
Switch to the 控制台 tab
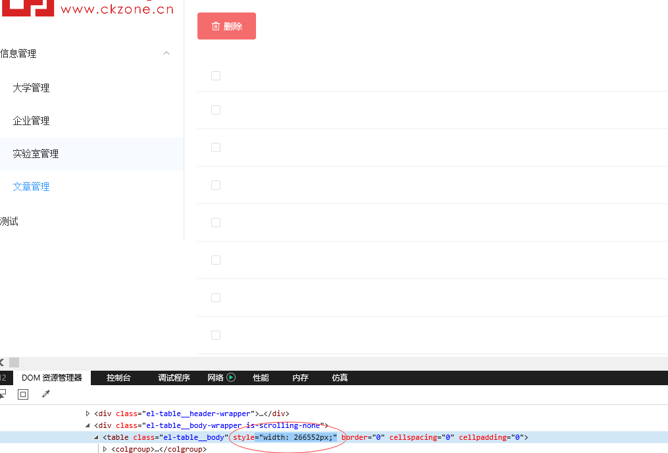(x=118, y=377)
